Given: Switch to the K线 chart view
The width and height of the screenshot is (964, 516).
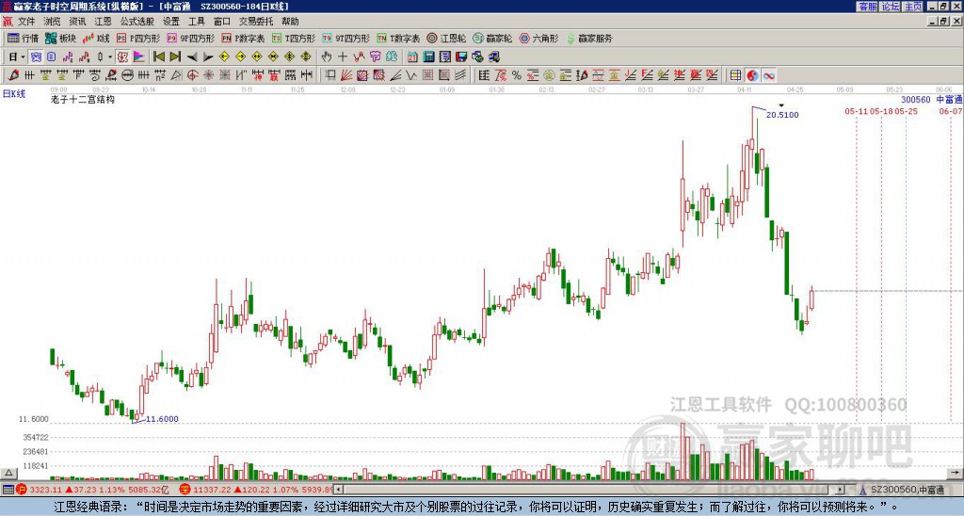Looking at the screenshot, I should click(x=96, y=38).
